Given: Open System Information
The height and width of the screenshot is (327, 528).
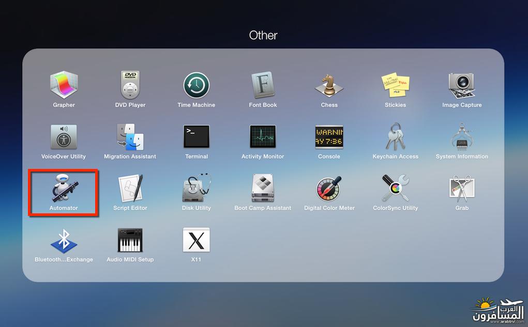Looking at the screenshot, I should click(x=462, y=137).
